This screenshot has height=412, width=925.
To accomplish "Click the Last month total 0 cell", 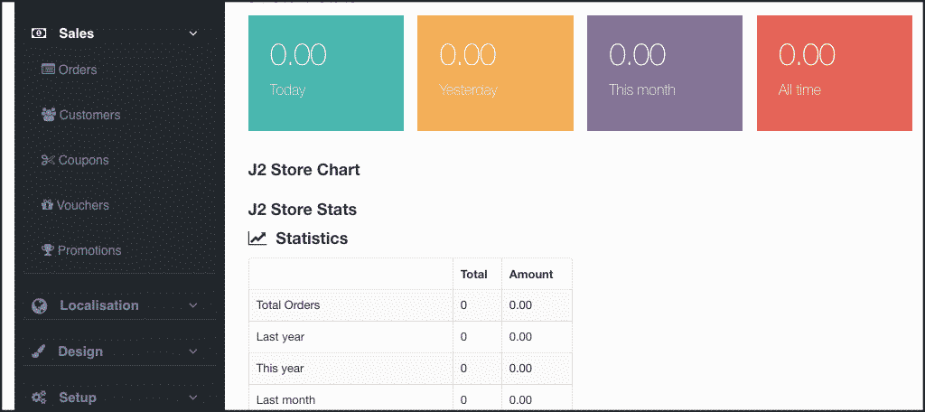I will [477, 398].
